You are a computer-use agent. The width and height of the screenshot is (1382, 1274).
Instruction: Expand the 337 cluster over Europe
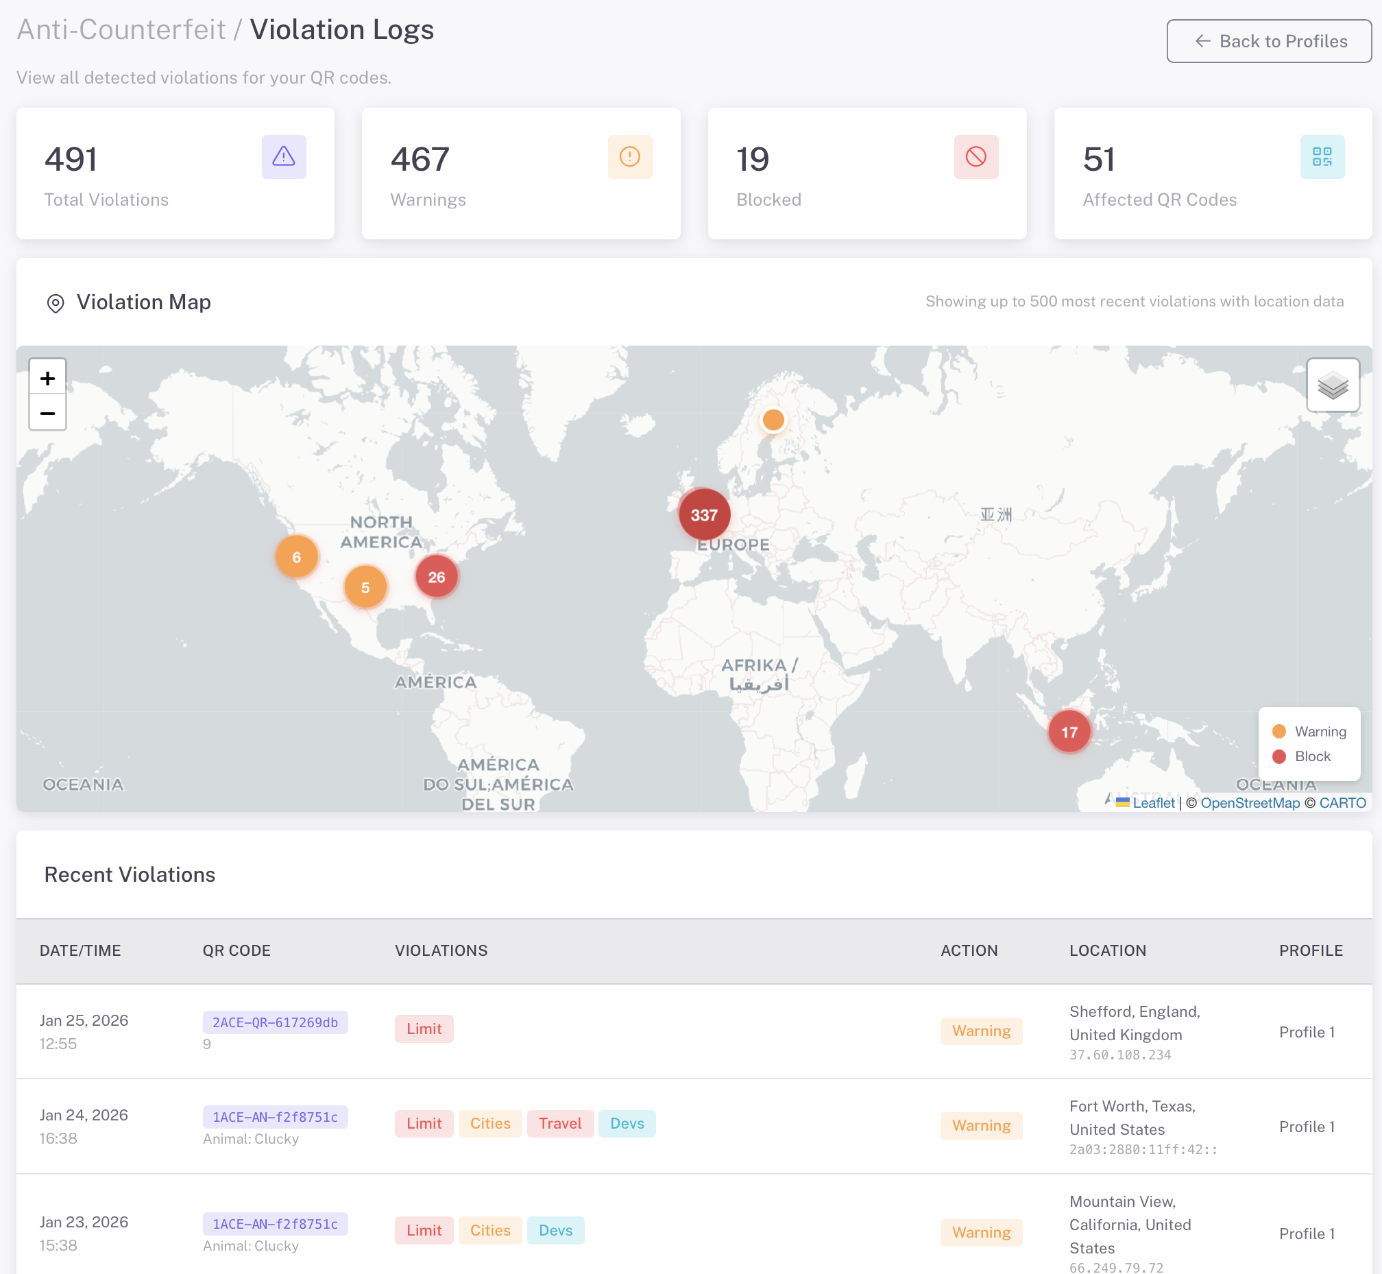click(704, 515)
